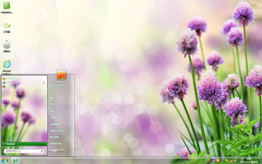Open the Administrator desktop icon

(x=7, y=7)
